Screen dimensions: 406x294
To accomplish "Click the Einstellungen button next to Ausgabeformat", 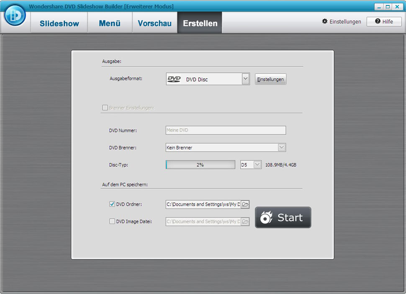I will (x=270, y=79).
